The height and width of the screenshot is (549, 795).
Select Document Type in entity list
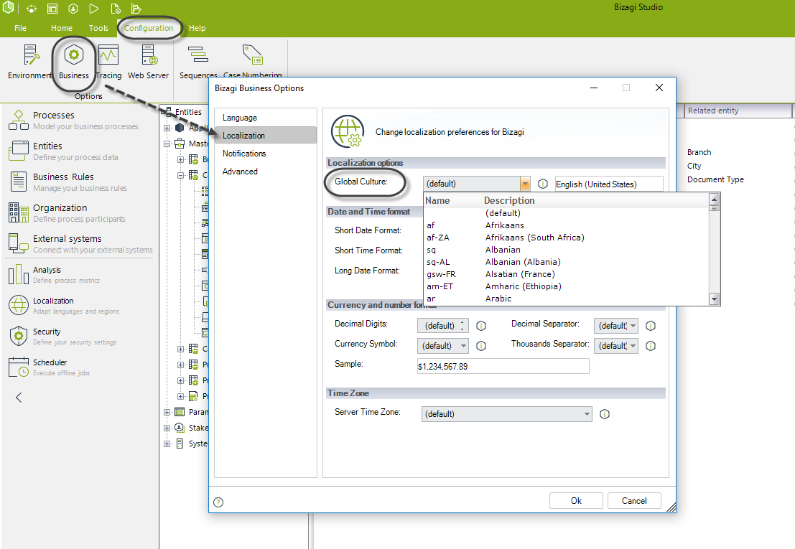(715, 180)
